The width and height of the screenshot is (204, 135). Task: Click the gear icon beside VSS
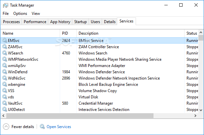coord(5,91)
